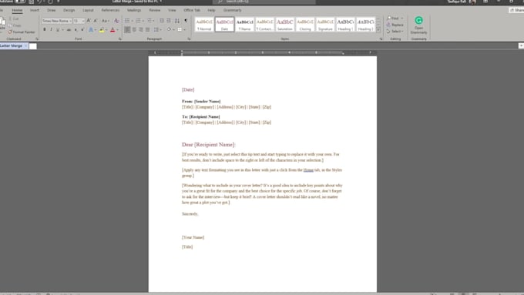Viewport: 524px width, 295px height.
Task: Apply the Signature style
Action: (x=325, y=25)
